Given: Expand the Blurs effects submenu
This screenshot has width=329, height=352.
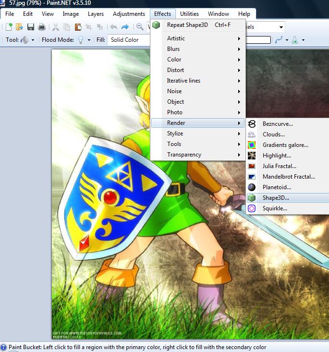Looking at the screenshot, I should [x=198, y=49].
